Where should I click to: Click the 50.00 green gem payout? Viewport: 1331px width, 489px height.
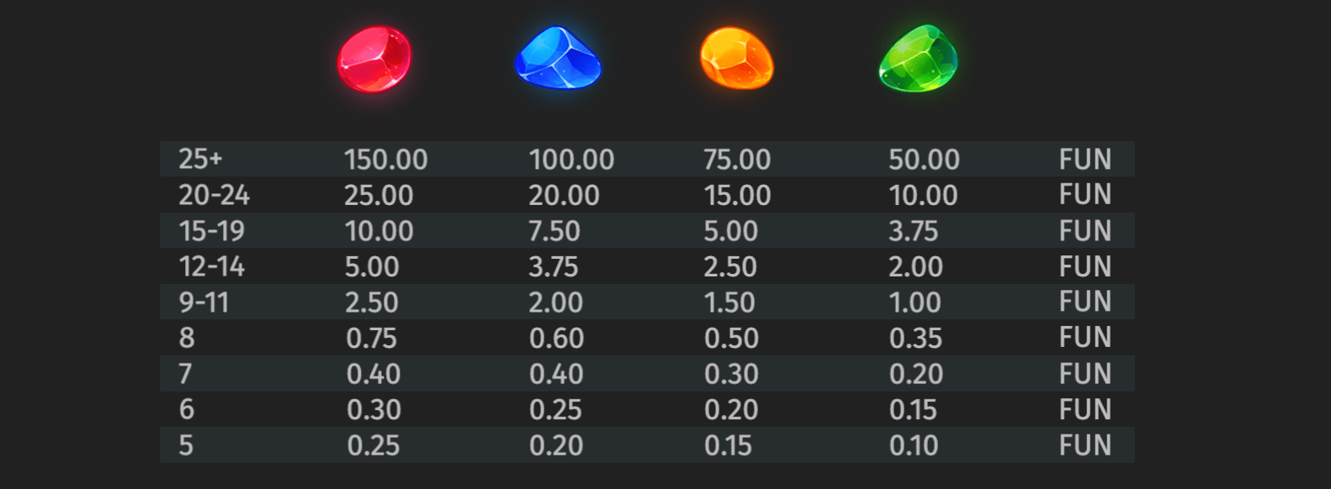(924, 159)
